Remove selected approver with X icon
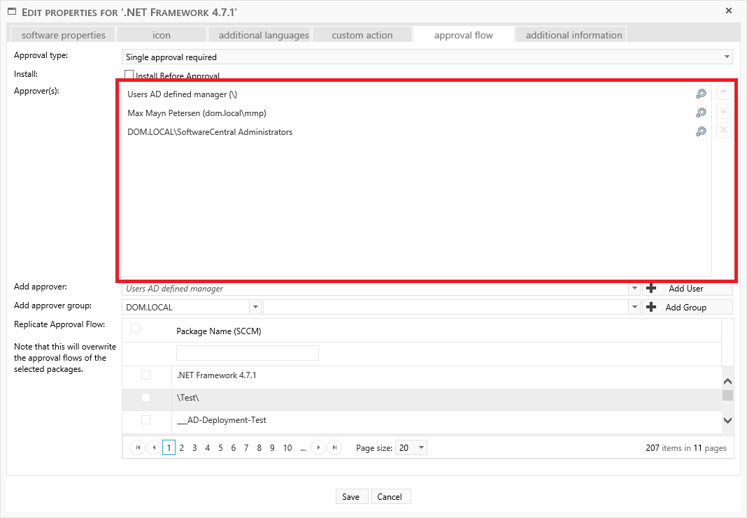Viewport: 747px width, 518px height. [x=723, y=130]
